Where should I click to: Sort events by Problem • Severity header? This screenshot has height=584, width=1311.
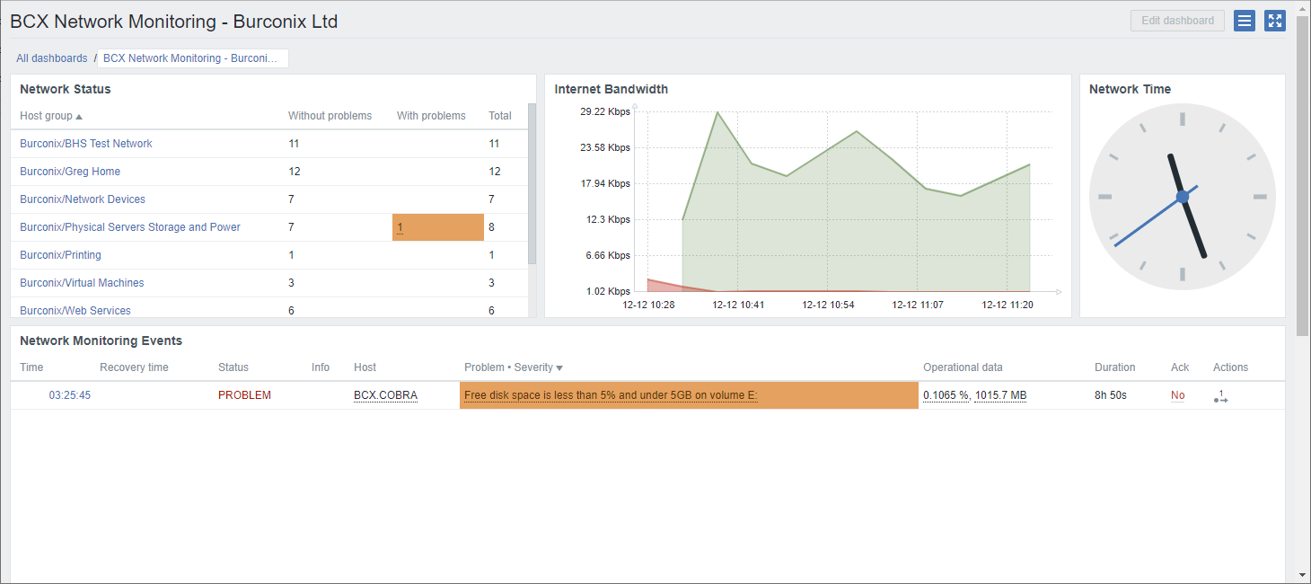click(x=514, y=367)
